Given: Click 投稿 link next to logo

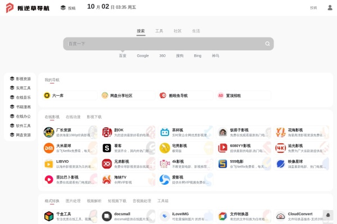Looking at the screenshot, I should (x=68, y=8).
